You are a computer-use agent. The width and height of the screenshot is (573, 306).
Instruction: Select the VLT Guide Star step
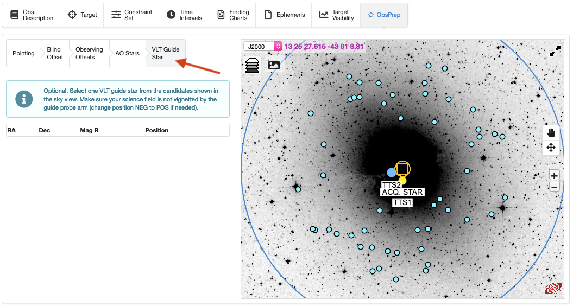coord(166,53)
